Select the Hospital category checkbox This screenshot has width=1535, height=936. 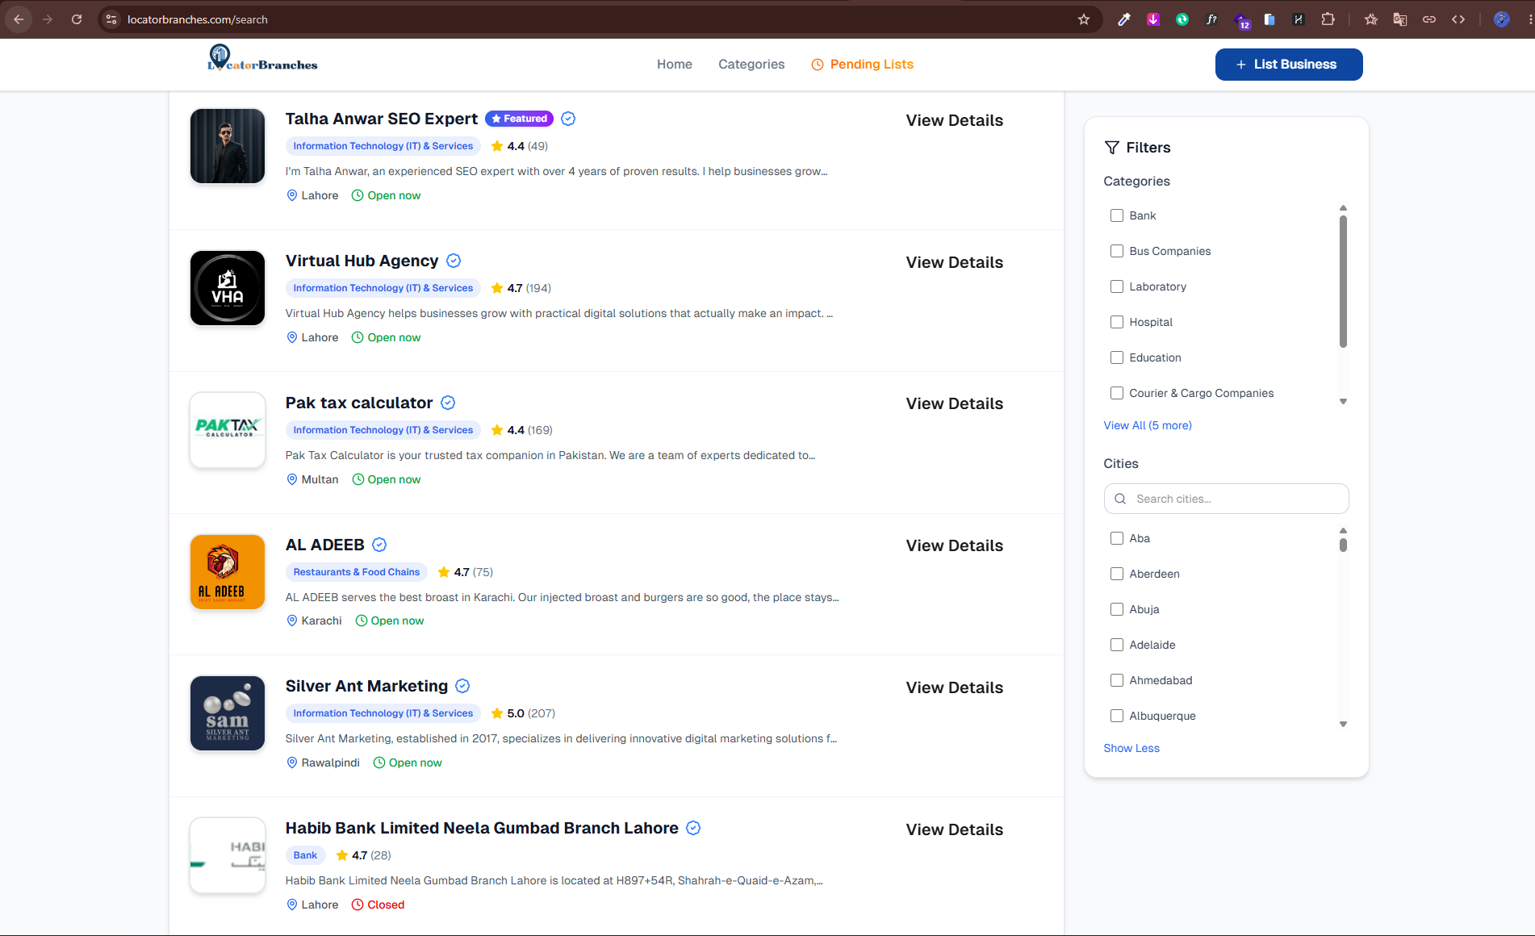coord(1117,322)
